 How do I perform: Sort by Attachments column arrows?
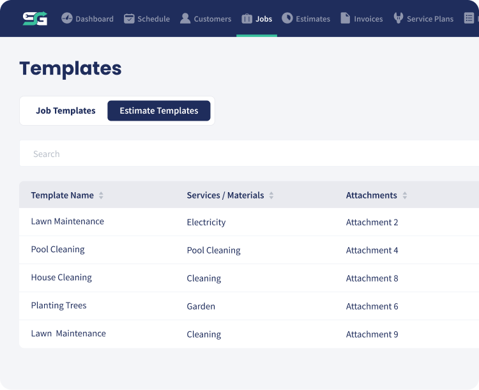(405, 195)
